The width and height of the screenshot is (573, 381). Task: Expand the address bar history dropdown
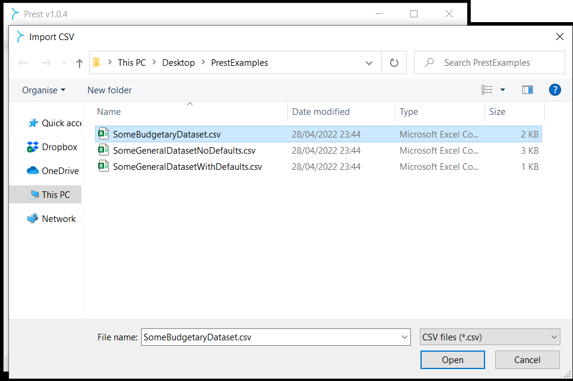tap(369, 63)
